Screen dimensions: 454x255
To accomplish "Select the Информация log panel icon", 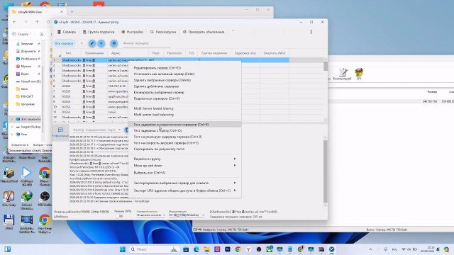I will 60,132.
